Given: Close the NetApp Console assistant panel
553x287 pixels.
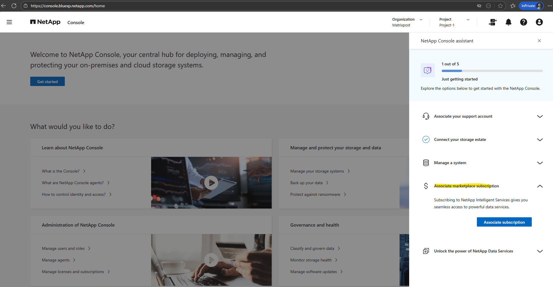Looking at the screenshot, I should pyautogui.click(x=539, y=41).
